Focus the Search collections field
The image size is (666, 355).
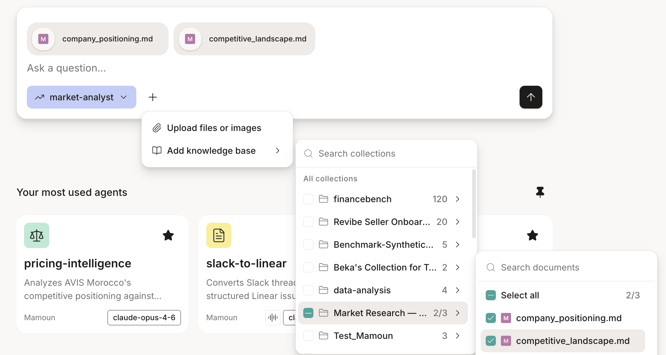pyautogui.click(x=386, y=153)
